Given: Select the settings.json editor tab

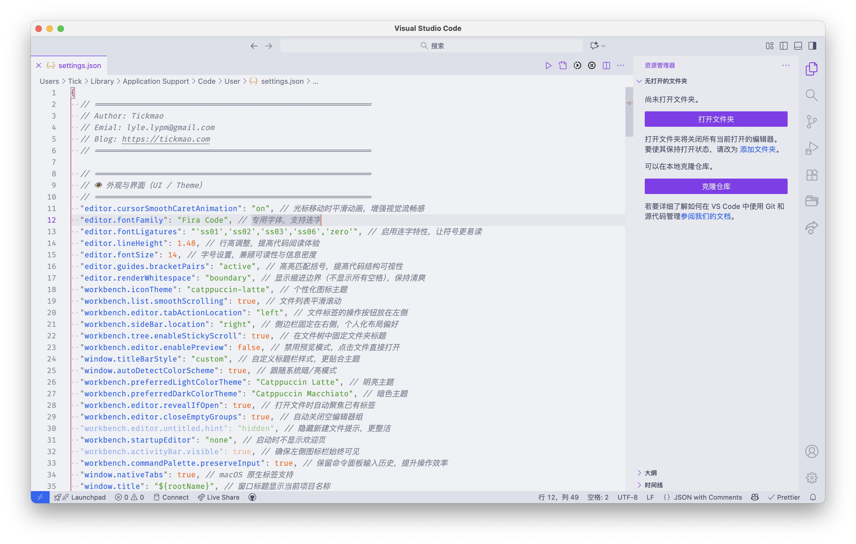Looking at the screenshot, I should [x=79, y=65].
